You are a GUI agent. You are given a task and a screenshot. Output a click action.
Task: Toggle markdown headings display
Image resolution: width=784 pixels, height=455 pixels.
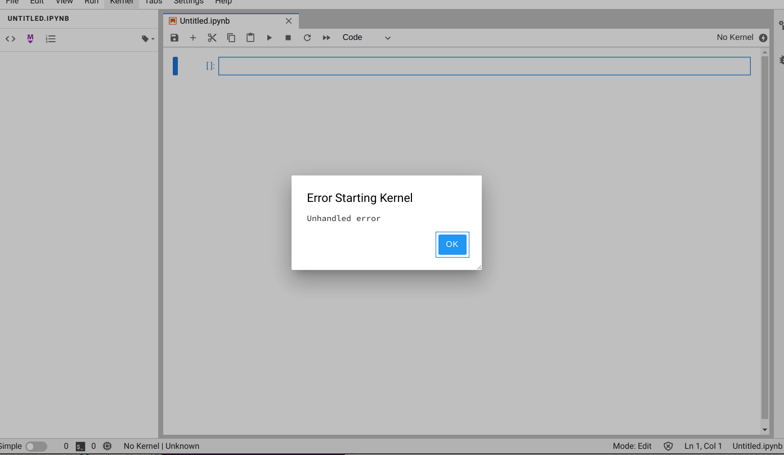point(30,38)
